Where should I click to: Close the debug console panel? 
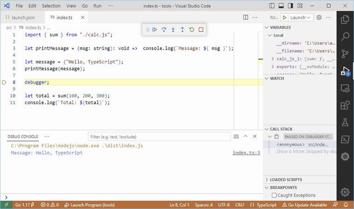point(254,136)
